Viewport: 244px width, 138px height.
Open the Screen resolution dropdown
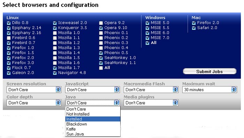coord(34,90)
